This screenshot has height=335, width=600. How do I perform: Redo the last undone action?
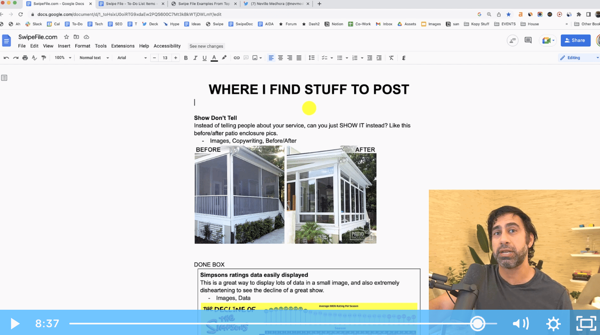tap(15, 58)
